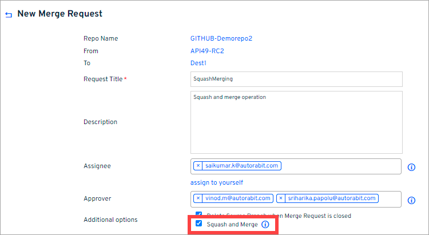Click inside the Description text area
This screenshot has height=235, width=429.
coord(296,122)
